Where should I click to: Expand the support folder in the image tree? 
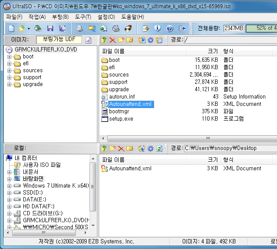[9, 78]
